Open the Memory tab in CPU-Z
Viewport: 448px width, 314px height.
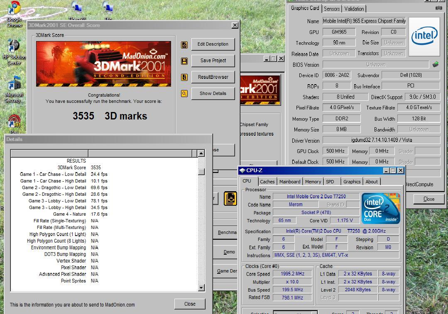pyautogui.click(x=313, y=182)
